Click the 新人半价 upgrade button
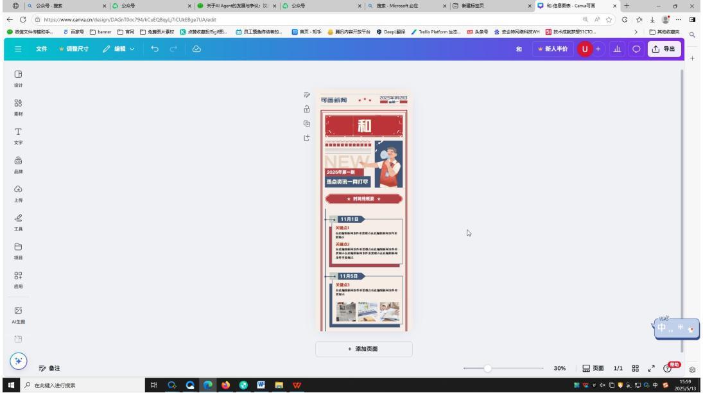The width and height of the screenshot is (703, 393). pyautogui.click(x=553, y=49)
